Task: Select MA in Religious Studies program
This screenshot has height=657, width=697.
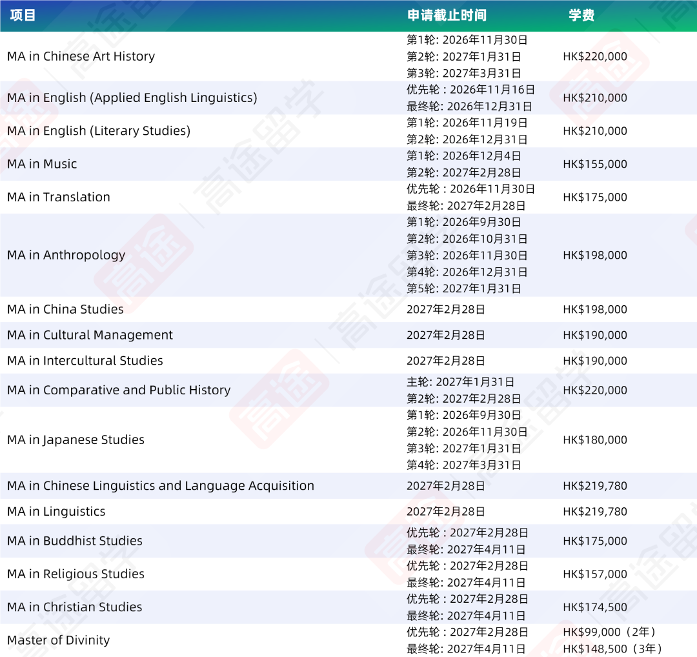Action: point(76,574)
